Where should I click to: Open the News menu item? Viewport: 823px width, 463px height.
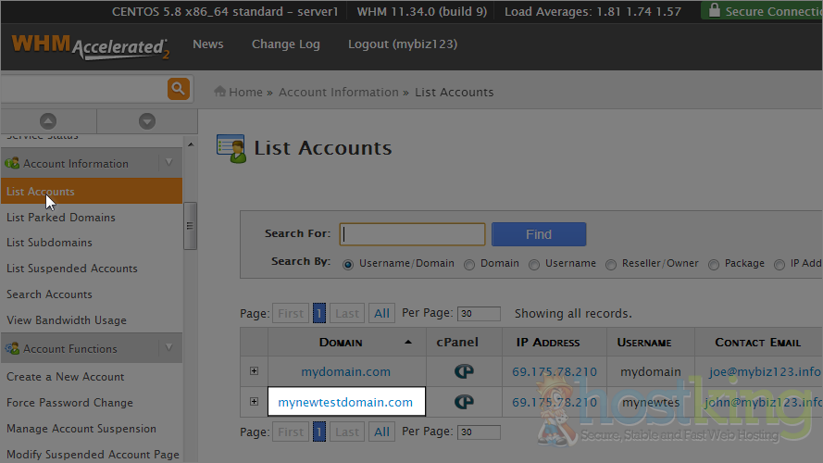[207, 44]
